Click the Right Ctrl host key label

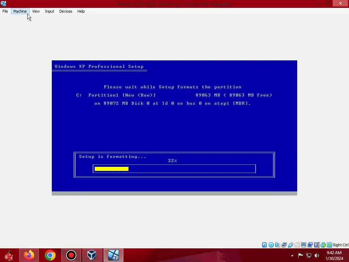point(341,245)
